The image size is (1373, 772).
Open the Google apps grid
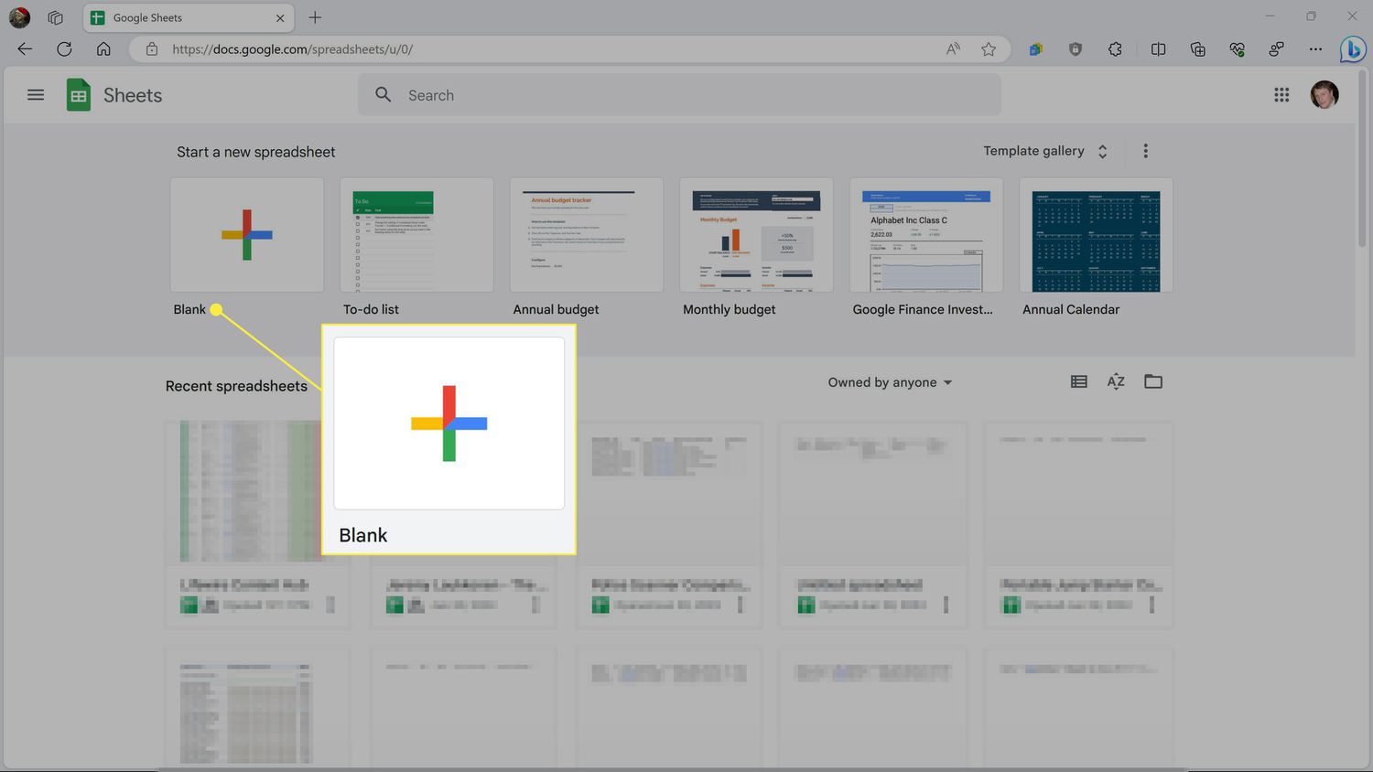(1281, 95)
